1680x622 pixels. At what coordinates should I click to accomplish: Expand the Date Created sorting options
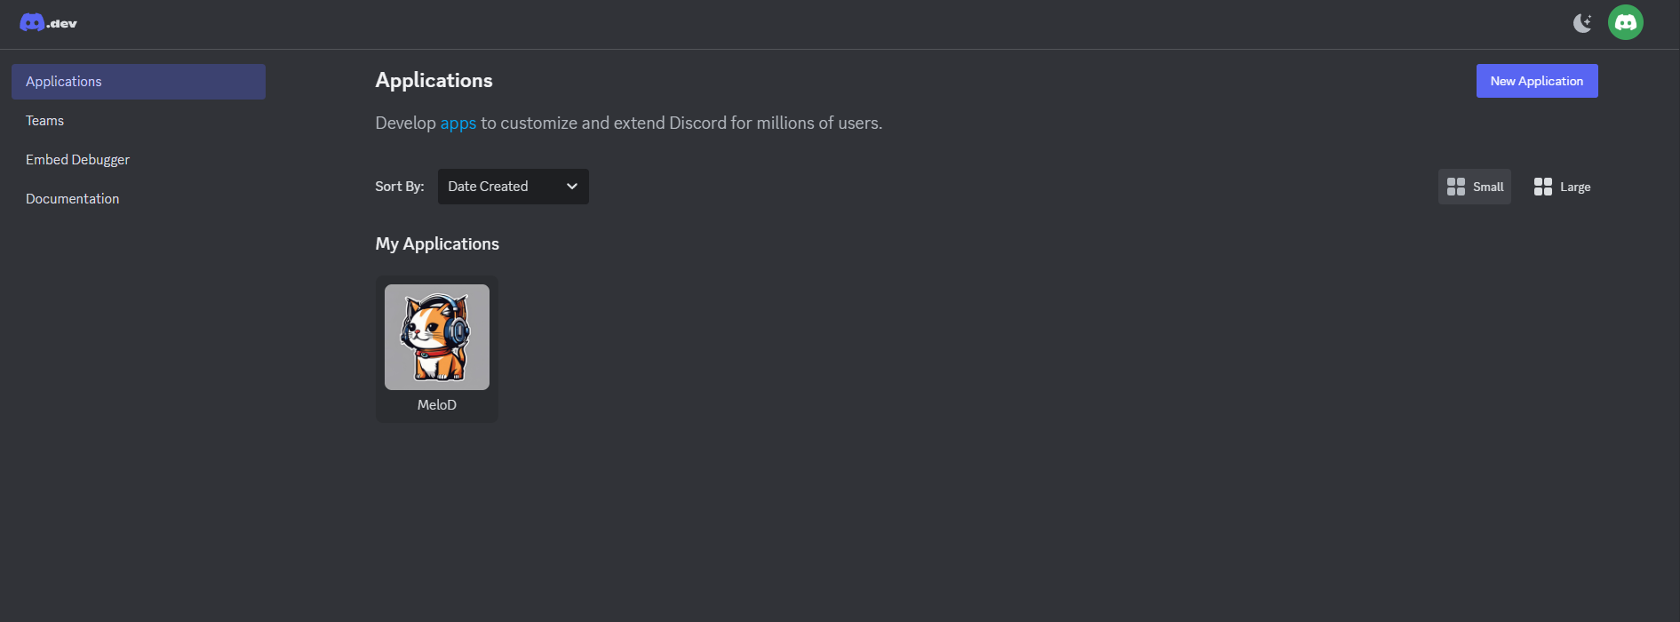513,187
